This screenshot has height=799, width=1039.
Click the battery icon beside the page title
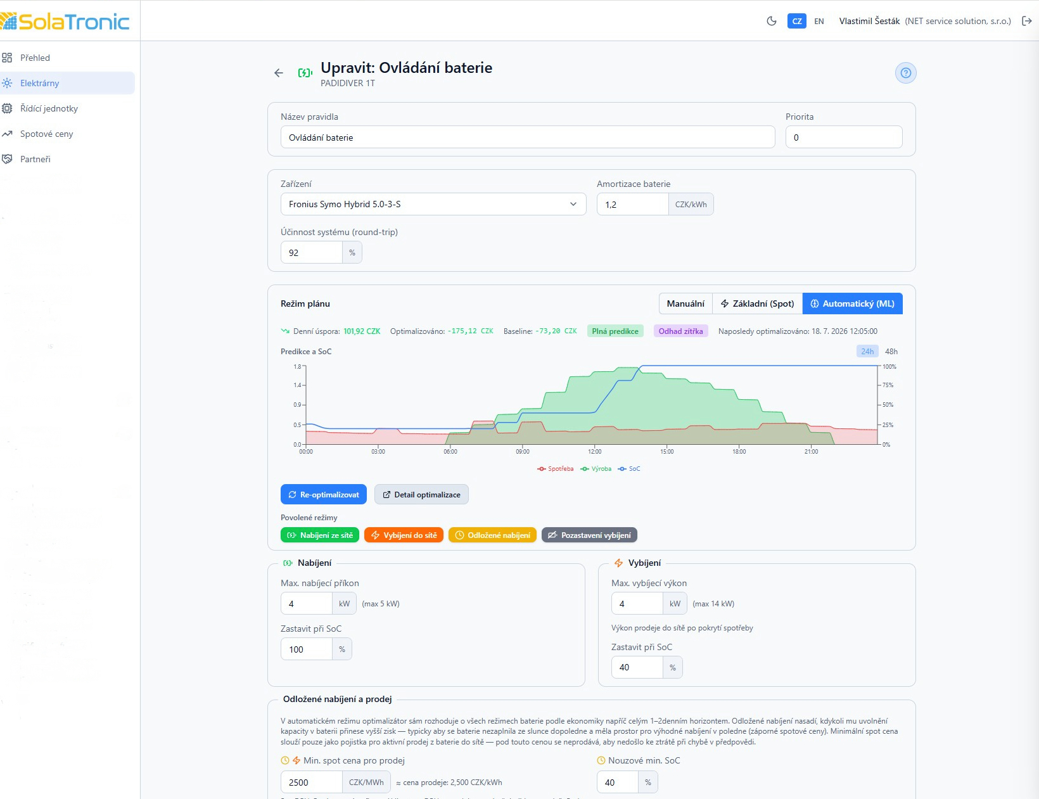[305, 73]
